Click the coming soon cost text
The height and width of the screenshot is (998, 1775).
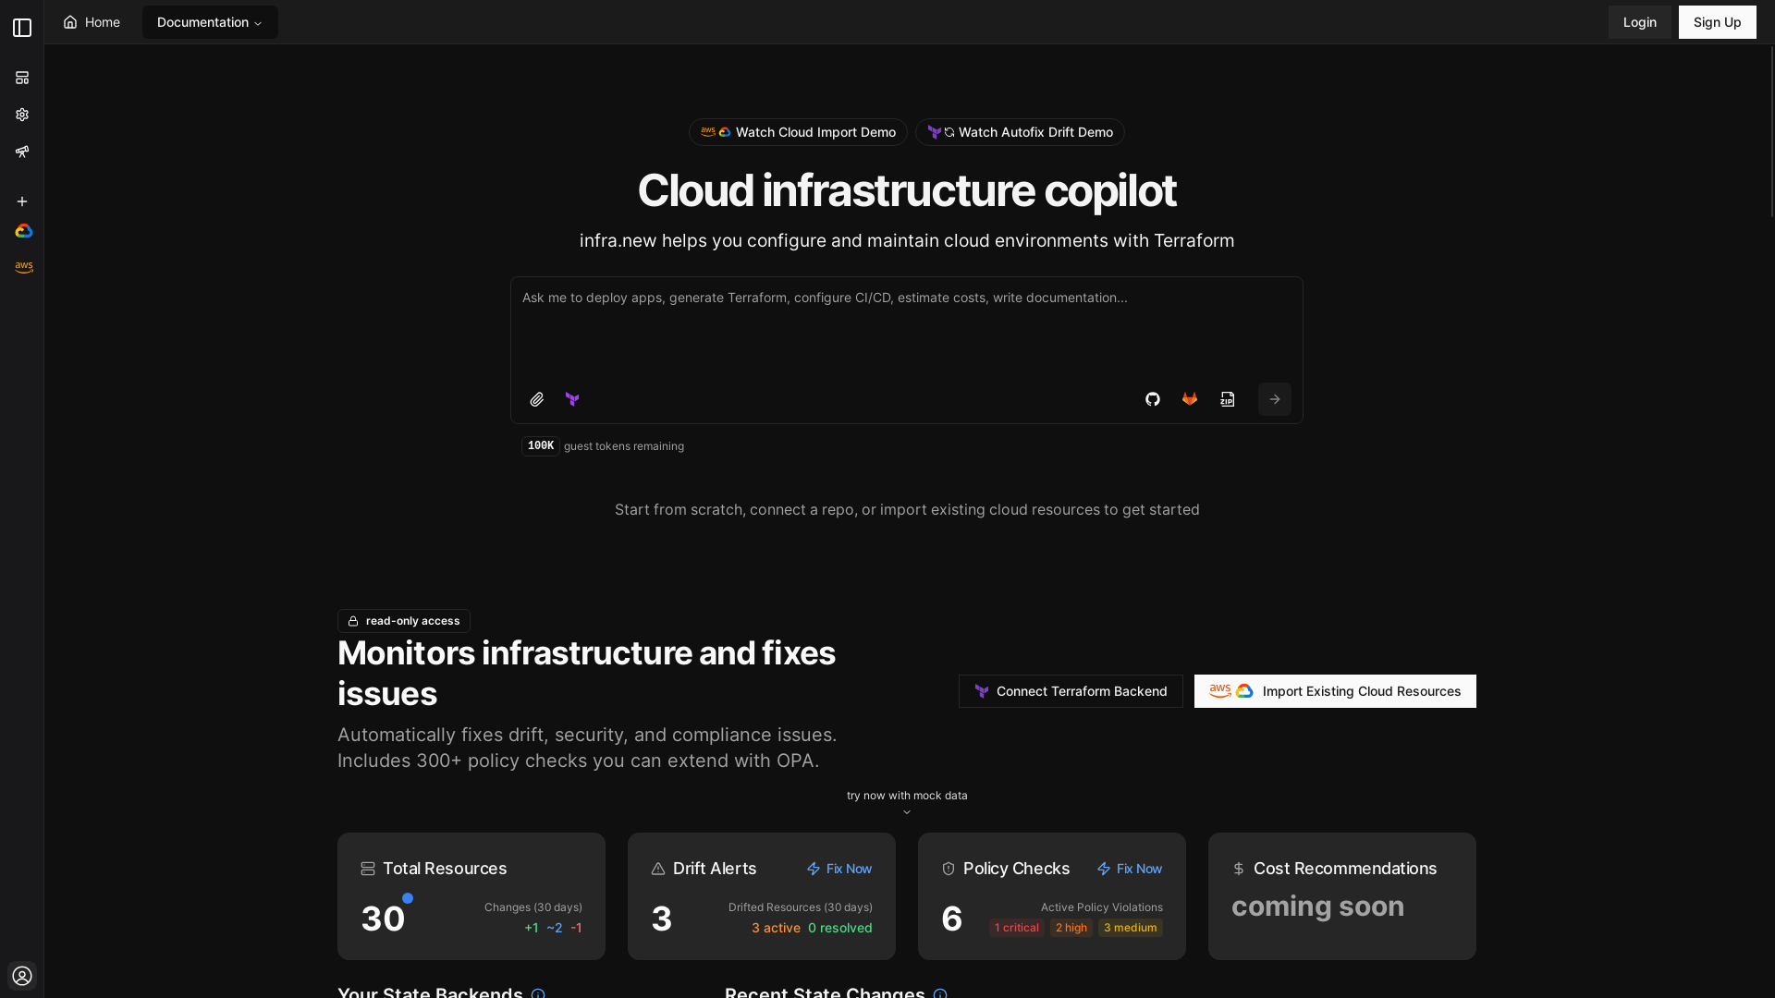[x=1318, y=907]
